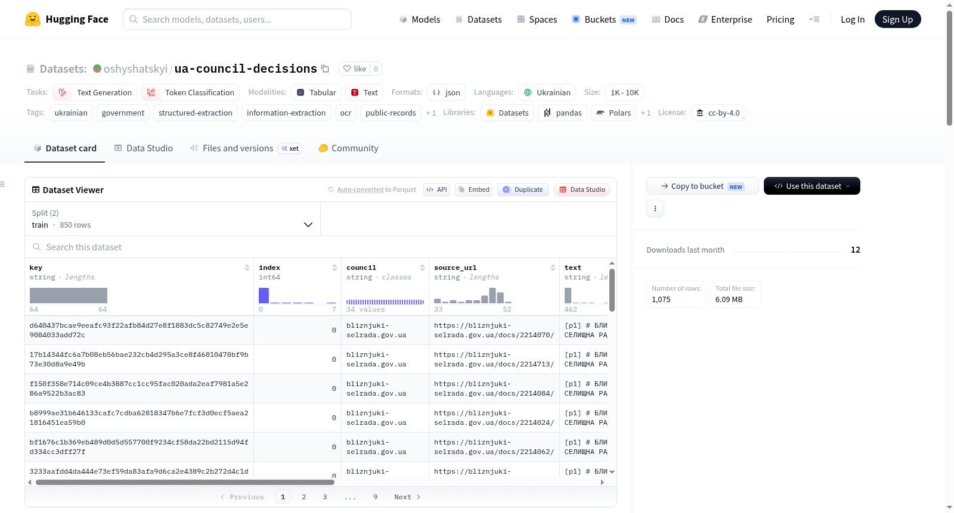Expand the Use this dataset dropdown
Image resolution: width=954 pixels, height=513 pixels.
812,186
